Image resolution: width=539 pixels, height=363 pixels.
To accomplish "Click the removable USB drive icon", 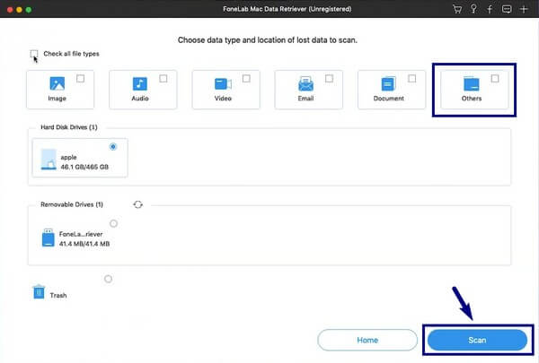I will coord(49,238).
